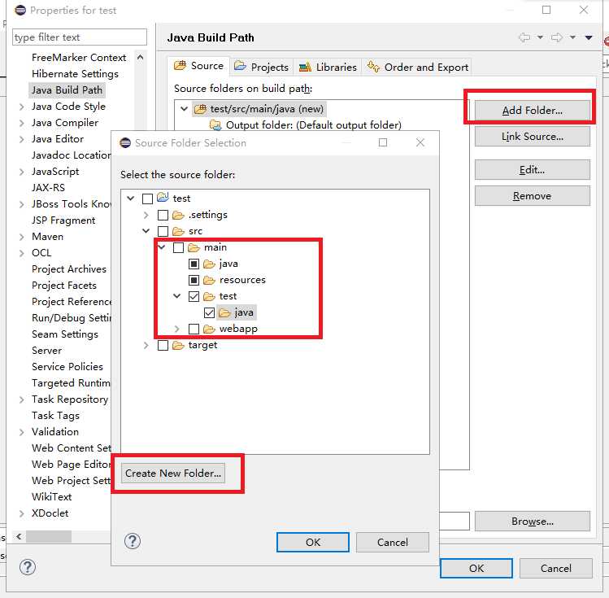Screen dimensions: 609x598
Task: Click the resources folder icon
Action: (209, 280)
